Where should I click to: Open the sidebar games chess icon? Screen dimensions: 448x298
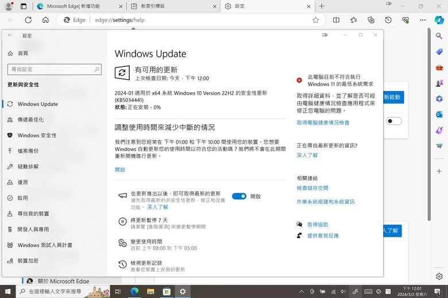pos(439,83)
